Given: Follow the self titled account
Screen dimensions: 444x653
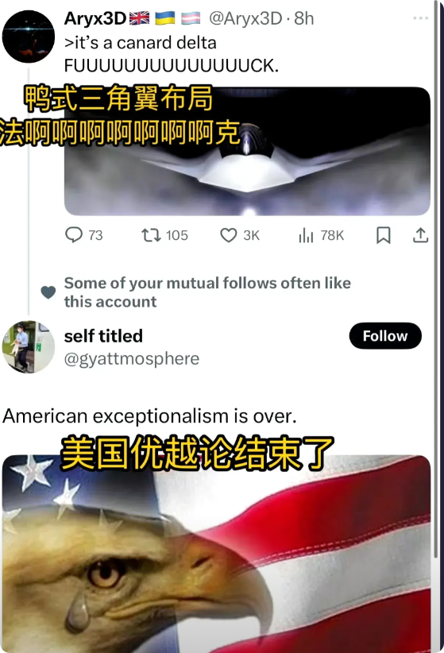Looking at the screenshot, I should click(385, 336).
